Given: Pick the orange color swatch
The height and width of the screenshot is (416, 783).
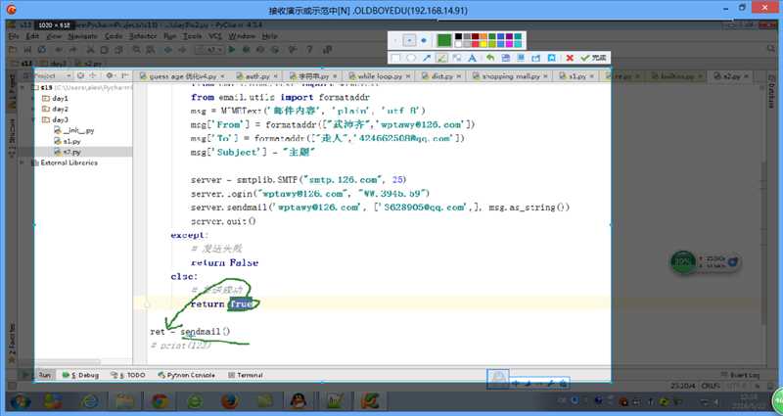Looking at the screenshot, I should click(484, 36).
